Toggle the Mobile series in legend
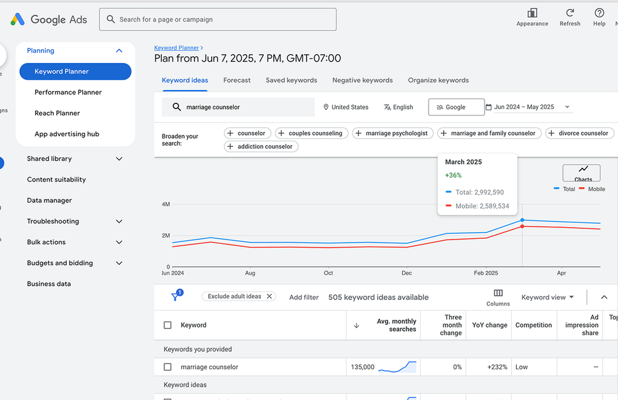The width and height of the screenshot is (618, 400). 592,189
